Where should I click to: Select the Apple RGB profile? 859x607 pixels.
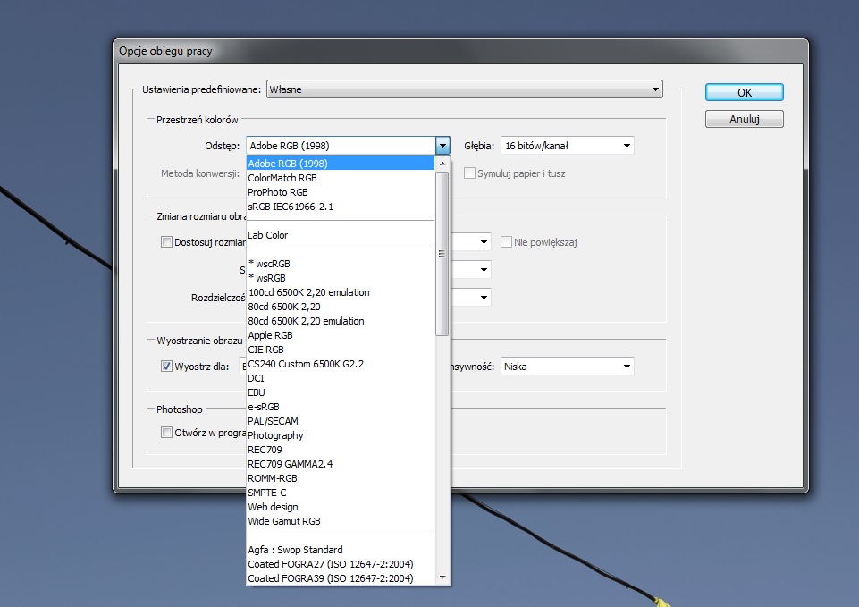tap(272, 335)
